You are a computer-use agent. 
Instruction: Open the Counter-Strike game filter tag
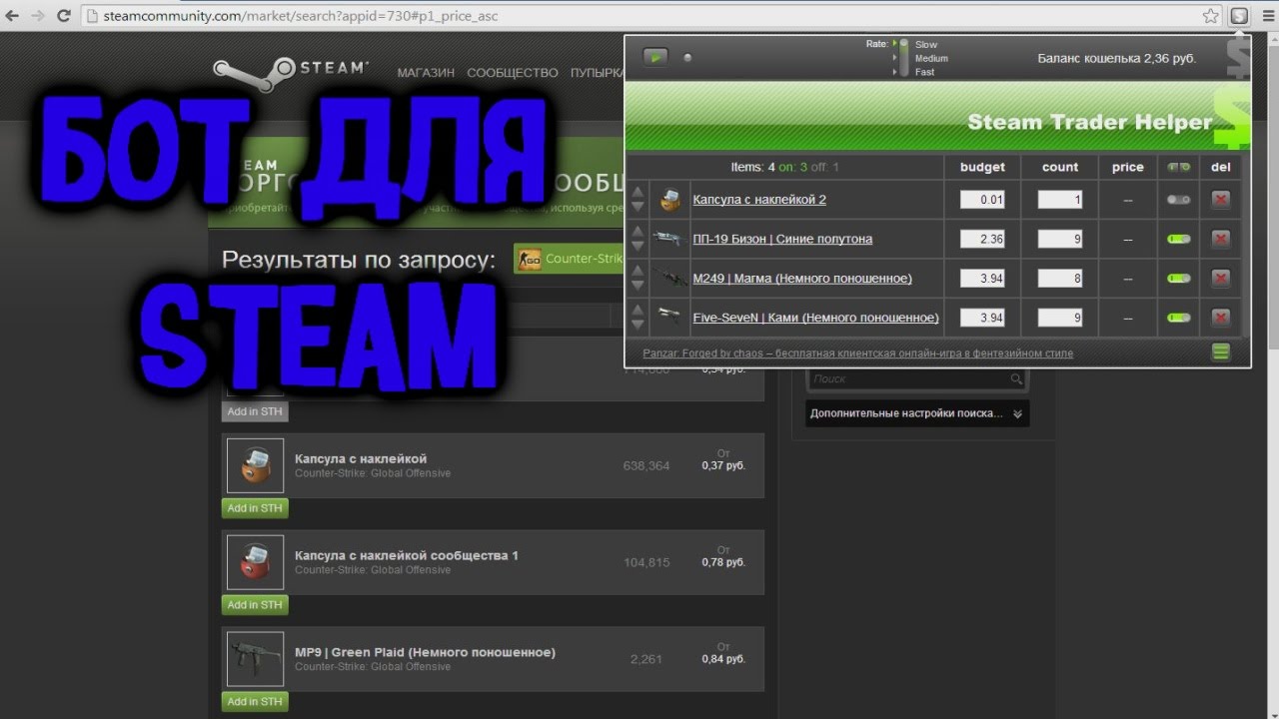(569, 259)
